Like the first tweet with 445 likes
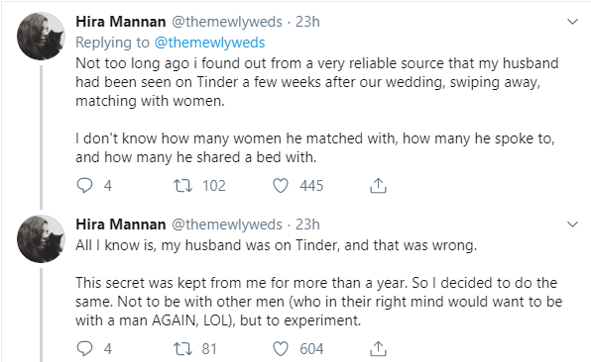Image resolution: width=591 pixels, height=362 pixels. [x=281, y=185]
